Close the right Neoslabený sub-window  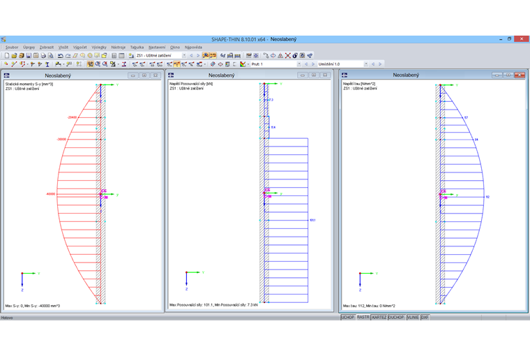click(520, 75)
